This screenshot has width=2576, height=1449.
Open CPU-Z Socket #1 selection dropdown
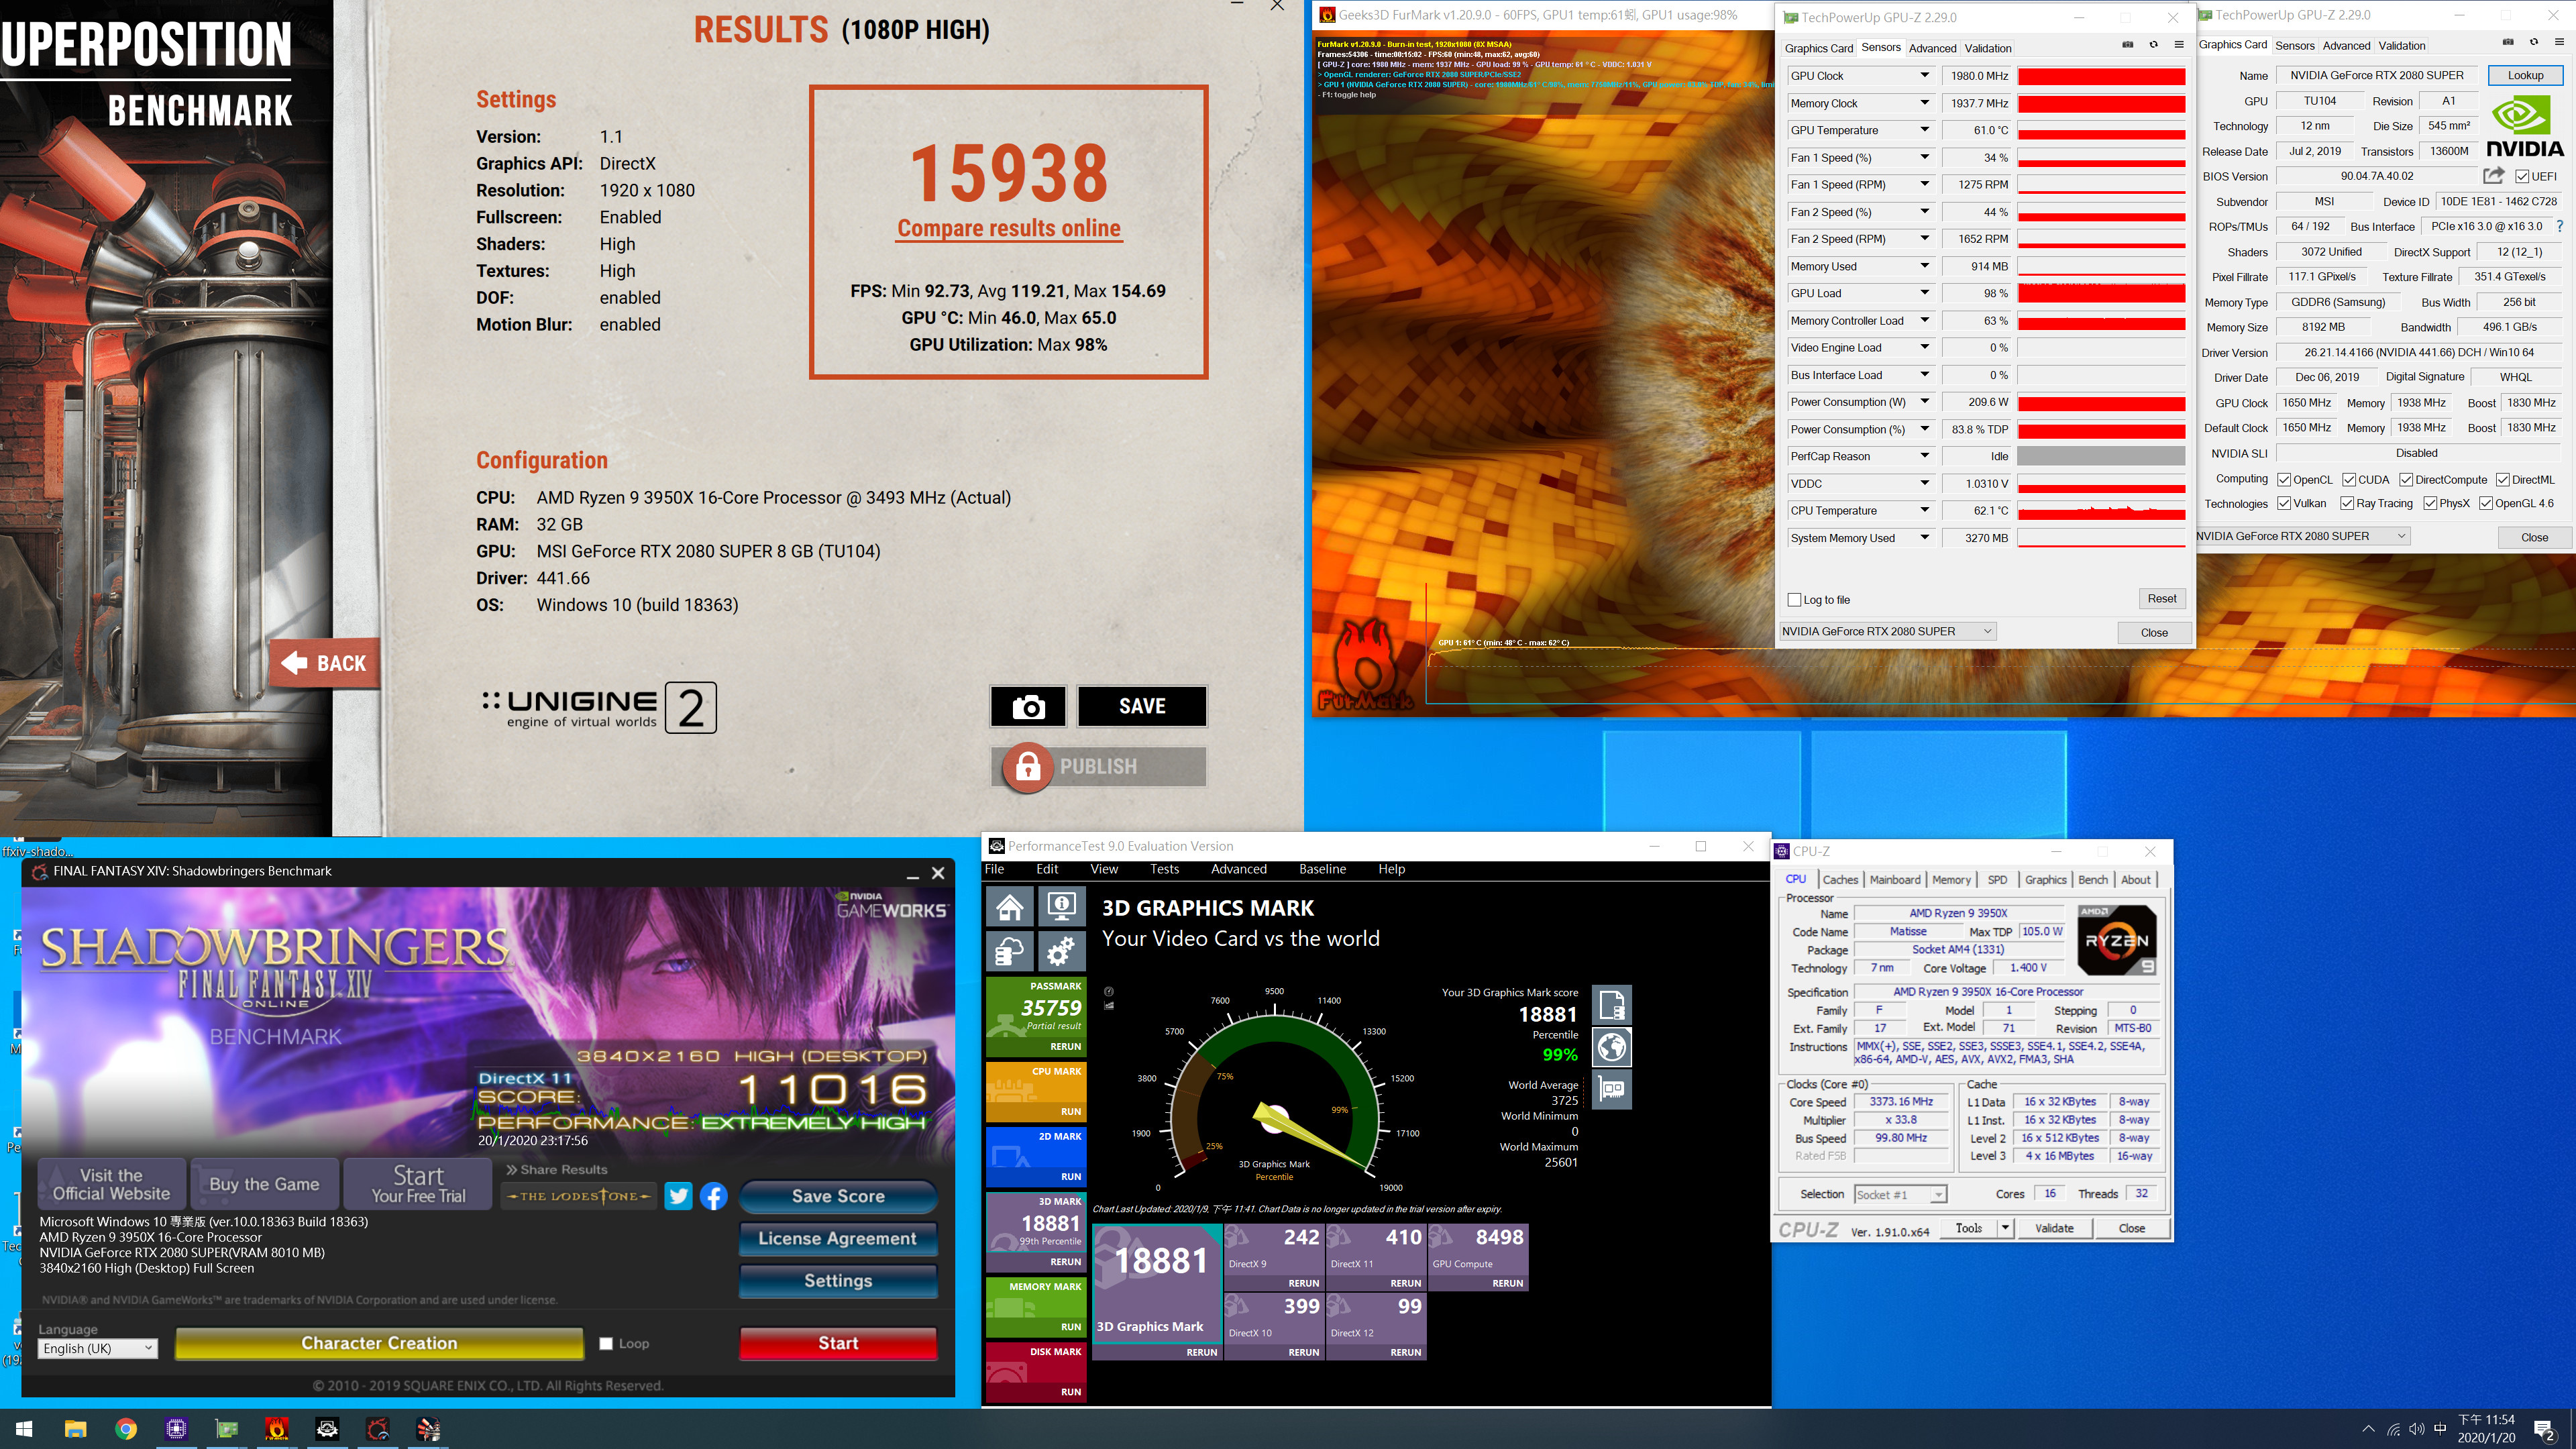point(1900,1194)
